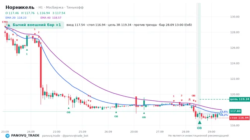Image resolution: width=250 pixels, height=140 pixels.
Task: Click the 26.09 date axis label
Action: [x=108, y=131]
